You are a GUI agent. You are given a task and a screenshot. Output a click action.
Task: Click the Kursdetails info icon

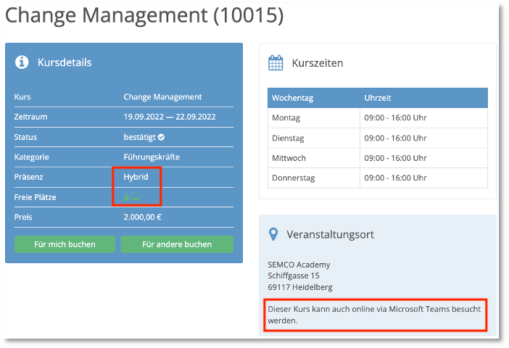pos(22,62)
